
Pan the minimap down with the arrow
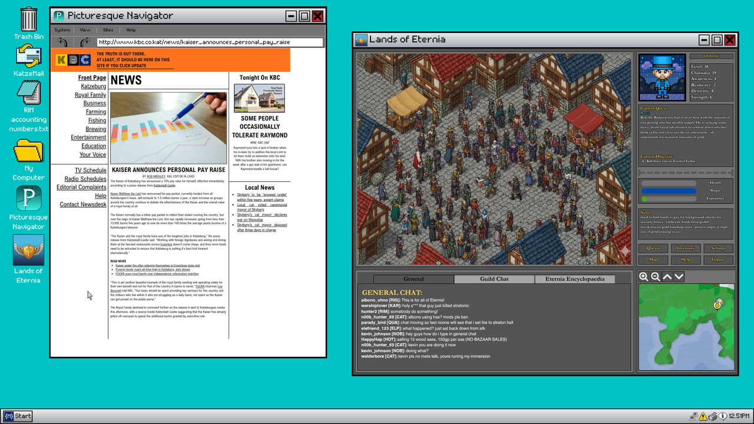pyautogui.click(x=679, y=277)
